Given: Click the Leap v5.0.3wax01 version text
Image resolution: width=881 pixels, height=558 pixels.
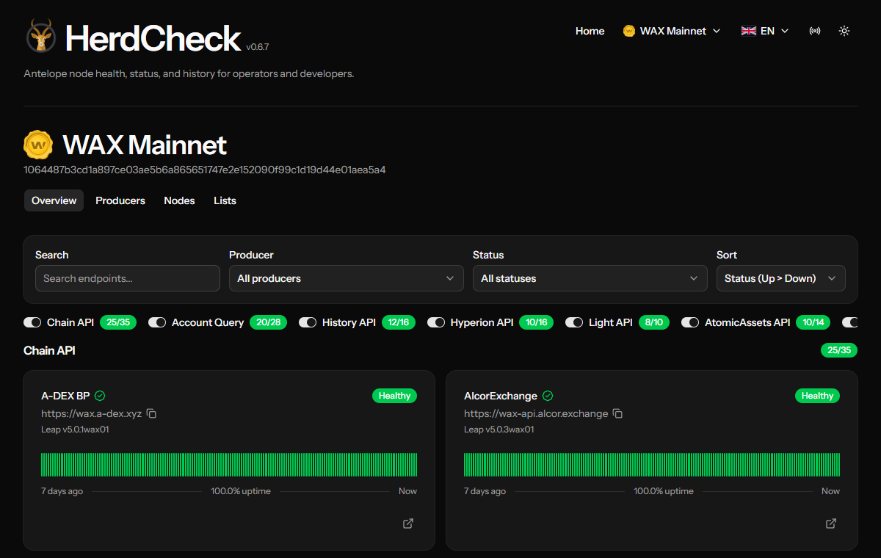Looking at the screenshot, I should [498, 430].
